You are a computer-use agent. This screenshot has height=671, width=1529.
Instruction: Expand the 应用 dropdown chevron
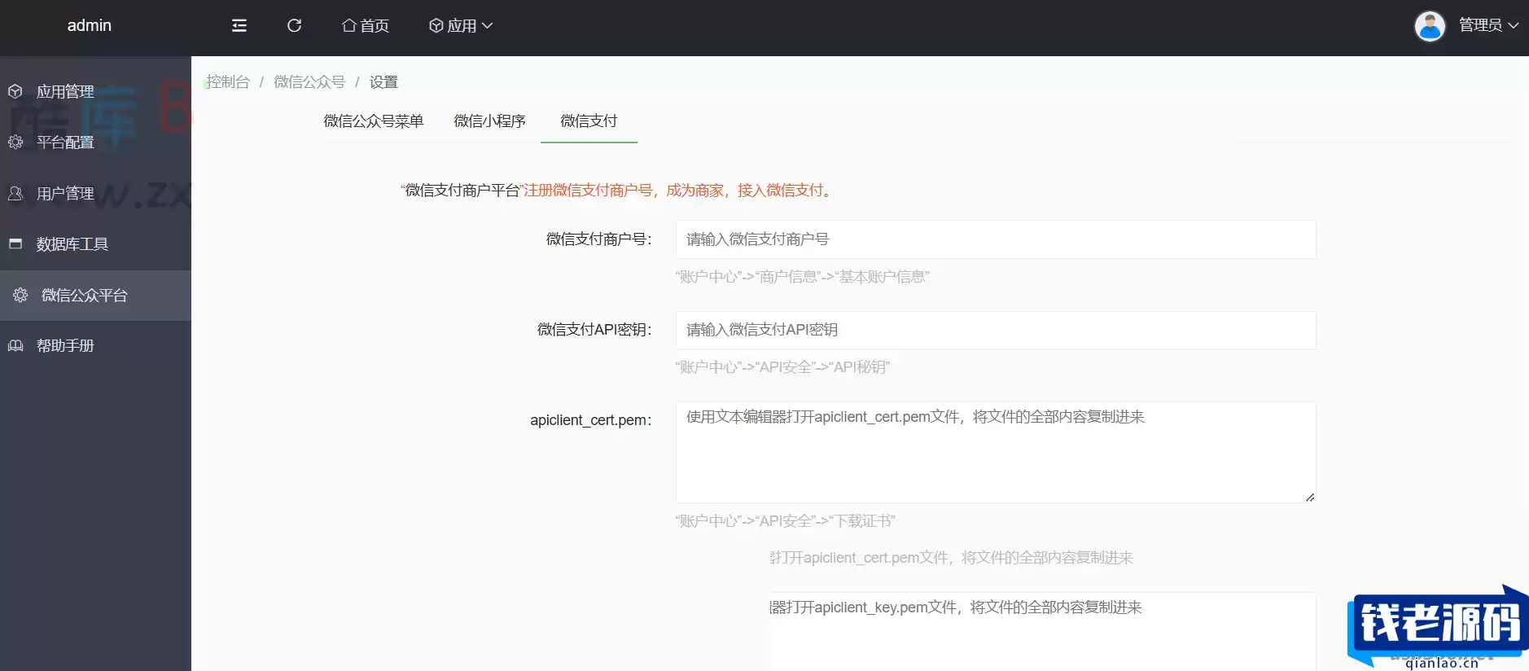pyautogui.click(x=487, y=25)
